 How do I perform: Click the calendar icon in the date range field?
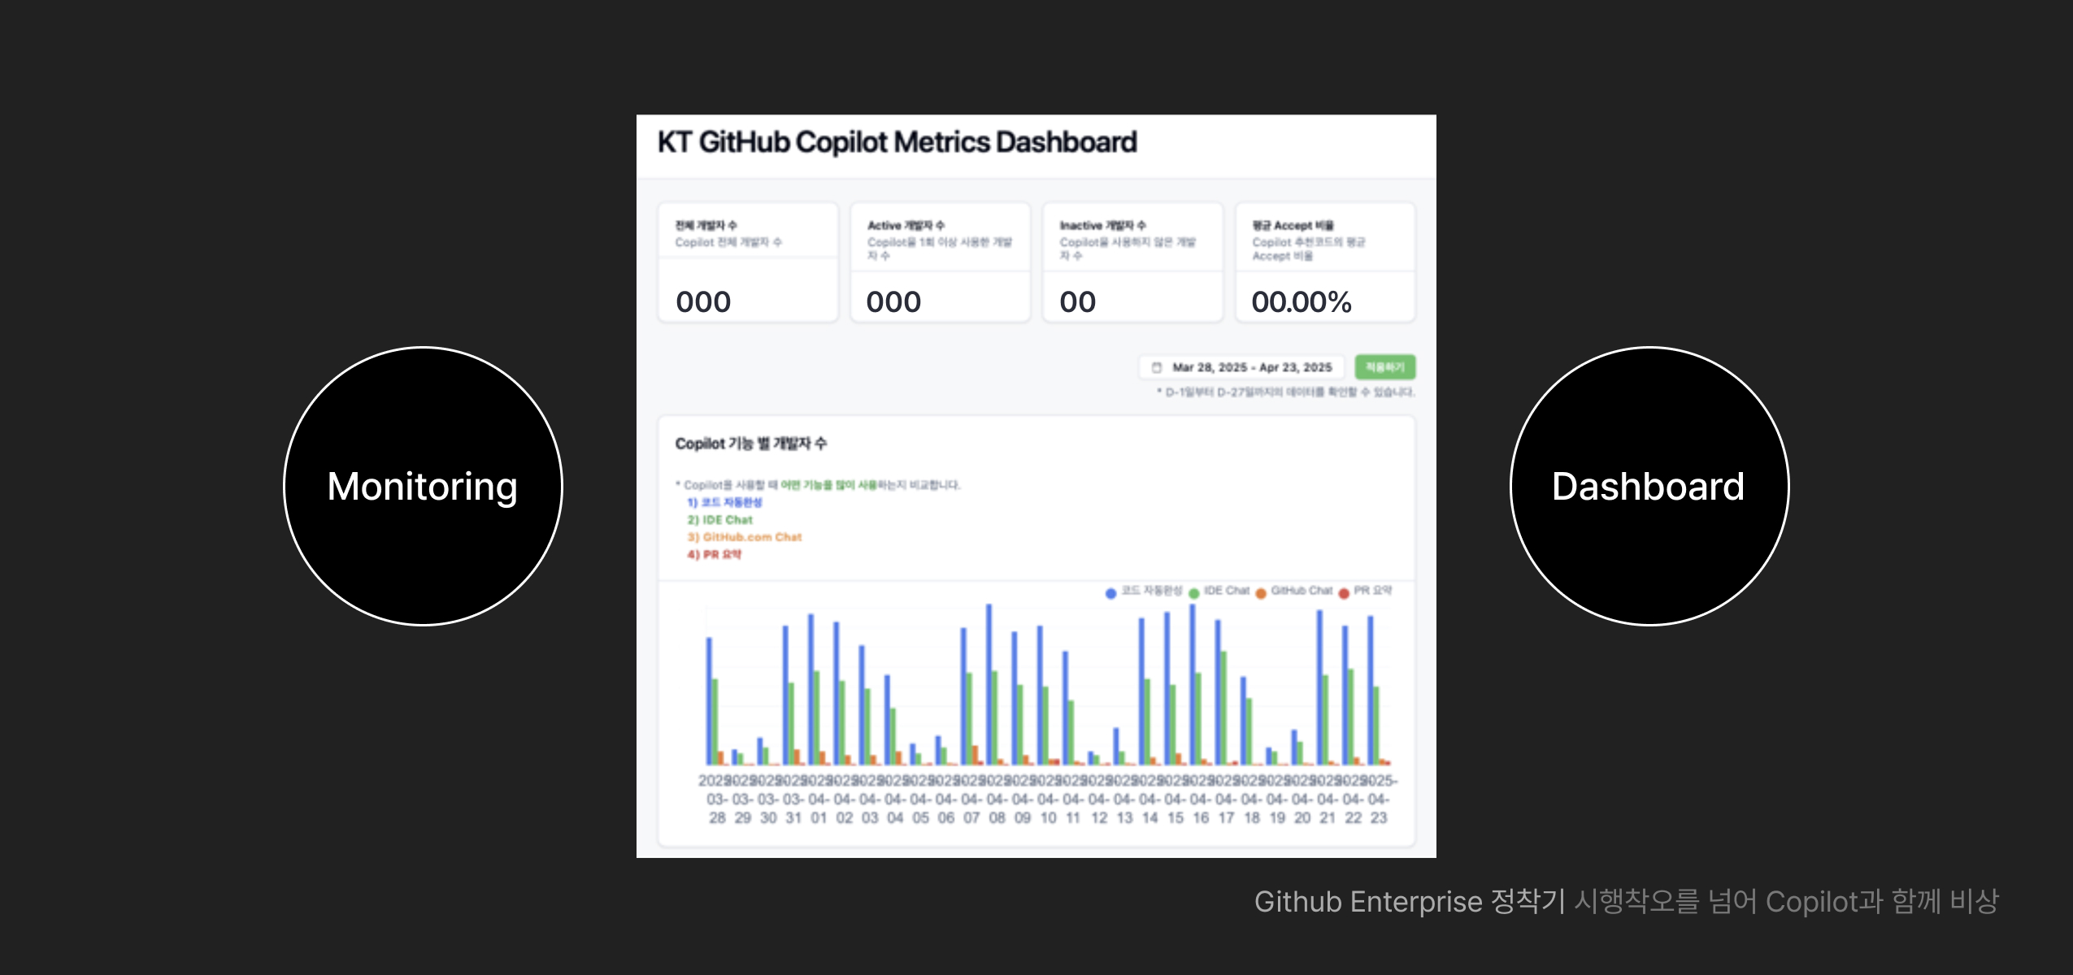pyautogui.click(x=1156, y=367)
